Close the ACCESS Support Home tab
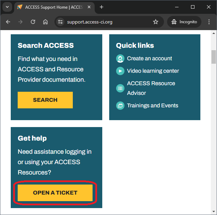This screenshot has width=217, height=215. coord(89,7)
